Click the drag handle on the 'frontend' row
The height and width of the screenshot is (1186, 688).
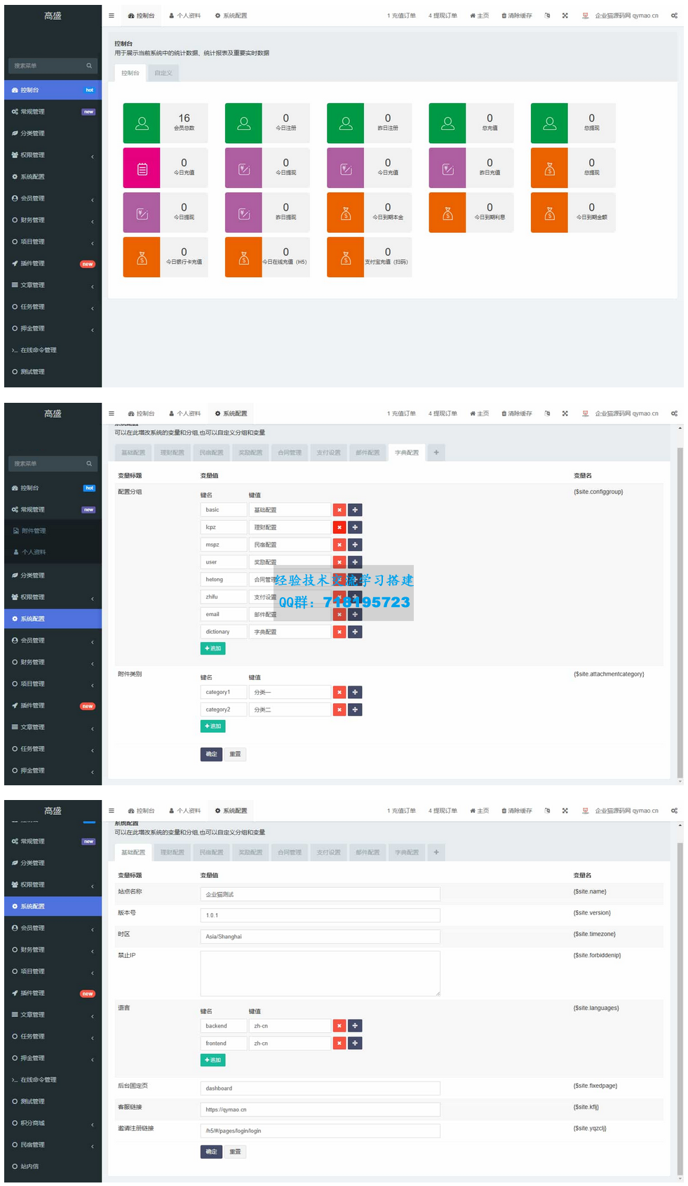click(356, 1044)
